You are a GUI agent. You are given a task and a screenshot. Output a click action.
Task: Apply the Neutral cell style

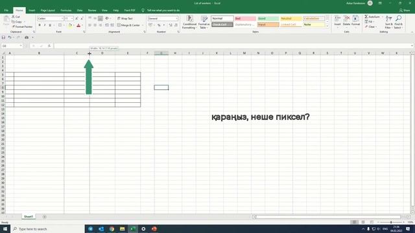coord(291,19)
